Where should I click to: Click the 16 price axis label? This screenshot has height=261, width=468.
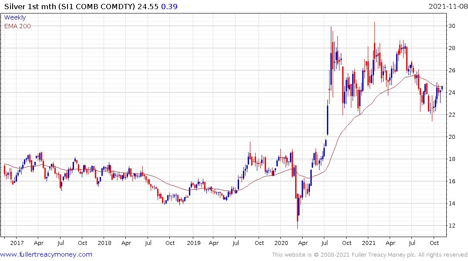pyautogui.click(x=452, y=181)
